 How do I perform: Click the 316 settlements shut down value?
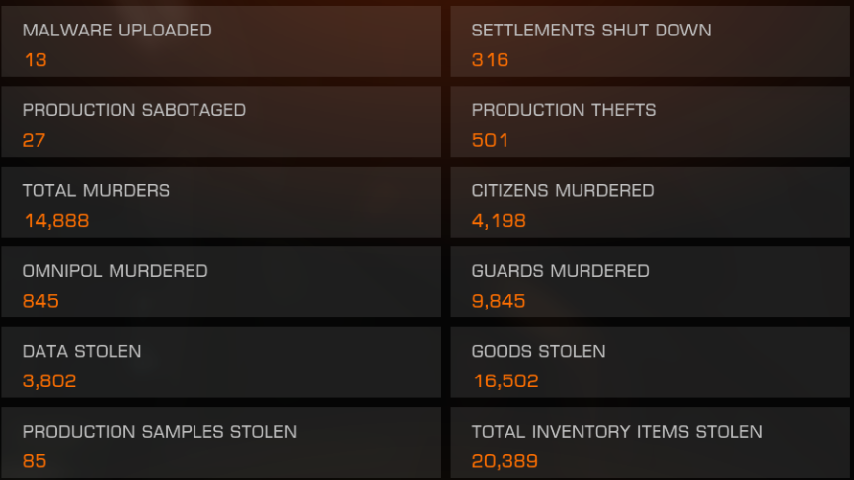pyautogui.click(x=490, y=60)
